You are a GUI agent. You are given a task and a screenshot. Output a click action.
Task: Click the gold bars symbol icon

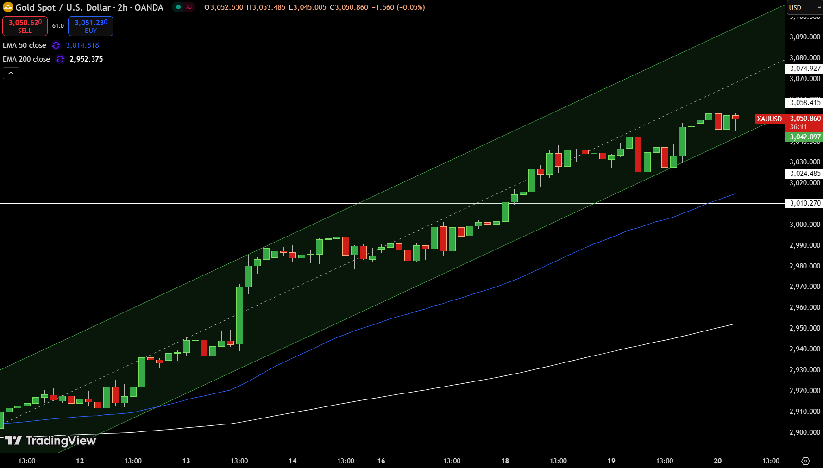point(8,7)
